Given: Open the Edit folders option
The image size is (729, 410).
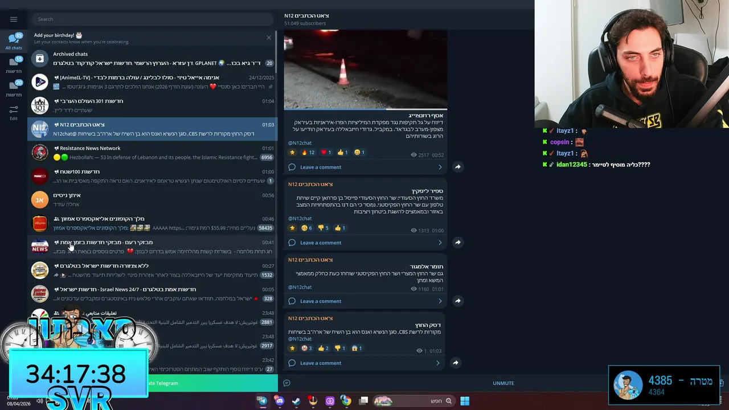Looking at the screenshot, I should pos(14,112).
